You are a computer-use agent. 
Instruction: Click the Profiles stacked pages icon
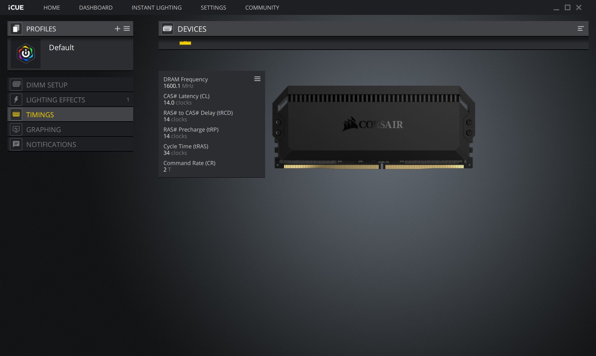coord(16,29)
